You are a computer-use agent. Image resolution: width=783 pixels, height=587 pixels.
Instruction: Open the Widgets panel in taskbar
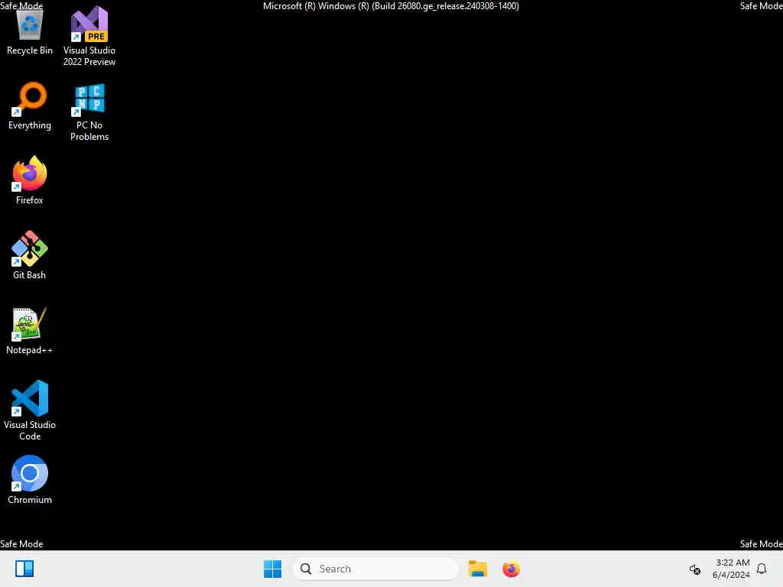[24, 569]
